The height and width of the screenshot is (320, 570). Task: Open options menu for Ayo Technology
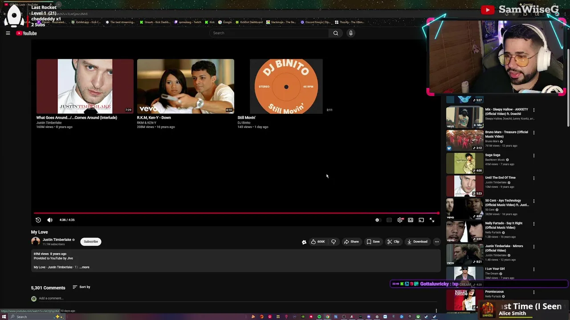534,201
